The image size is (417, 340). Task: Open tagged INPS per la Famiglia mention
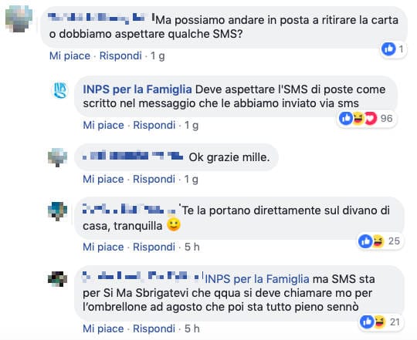pos(257,279)
